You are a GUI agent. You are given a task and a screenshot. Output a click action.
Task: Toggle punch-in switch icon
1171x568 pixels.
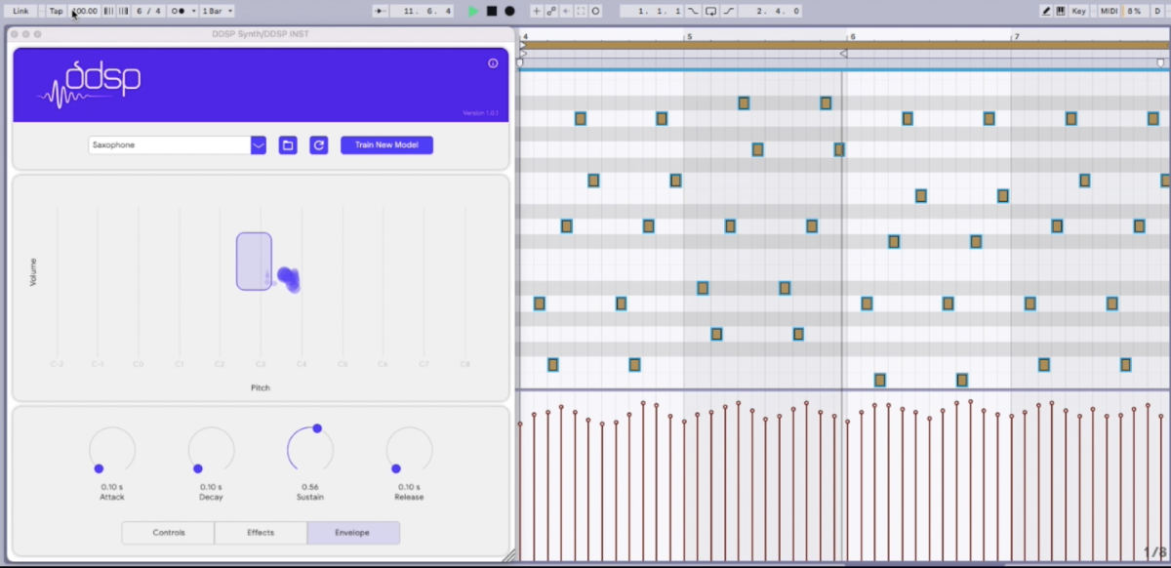pyautogui.click(x=693, y=11)
